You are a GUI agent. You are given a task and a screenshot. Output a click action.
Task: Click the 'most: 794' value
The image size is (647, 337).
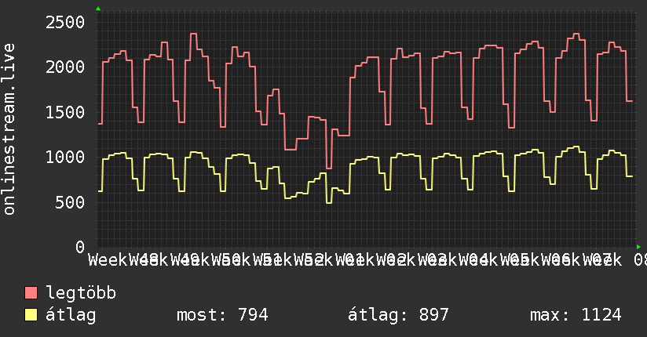click(x=222, y=315)
